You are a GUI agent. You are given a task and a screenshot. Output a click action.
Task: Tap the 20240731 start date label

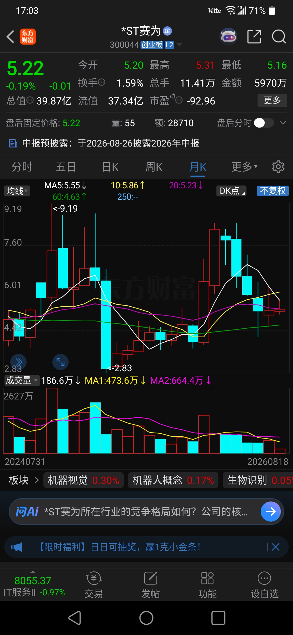click(x=25, y=462)
